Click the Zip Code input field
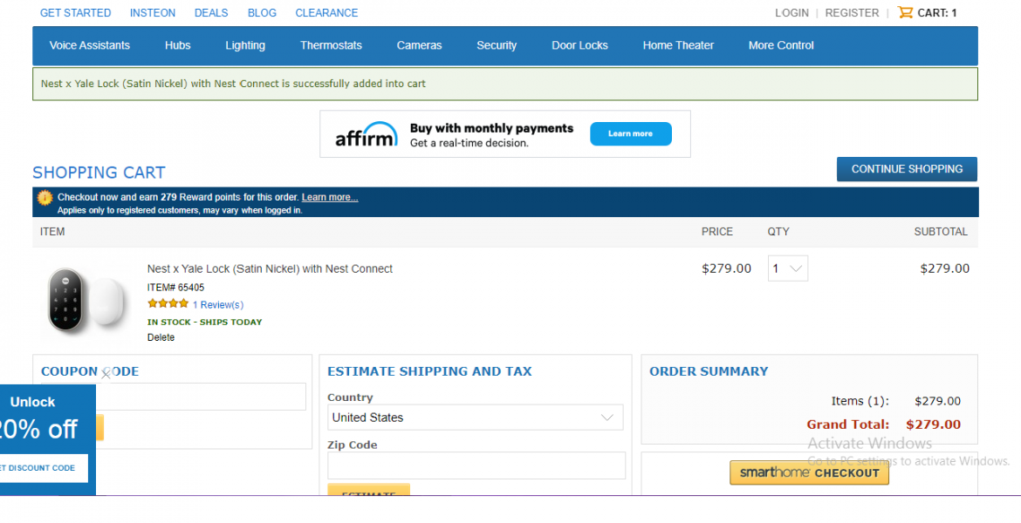Viewport: 1021px width, 523px height. pos(476,465)
